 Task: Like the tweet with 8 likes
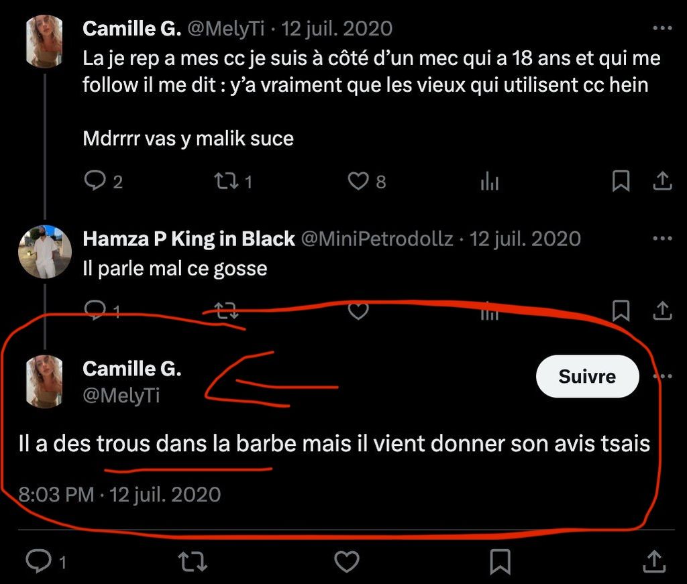[x=360, y=181]
